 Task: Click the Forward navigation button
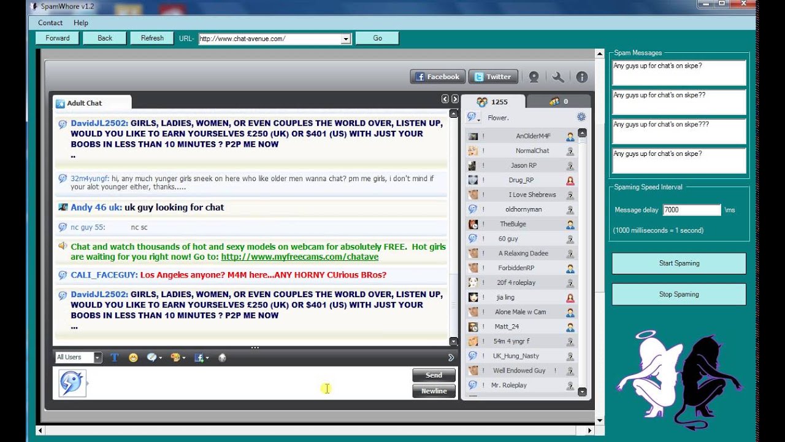pyautogui.click(x=58, y=38)
